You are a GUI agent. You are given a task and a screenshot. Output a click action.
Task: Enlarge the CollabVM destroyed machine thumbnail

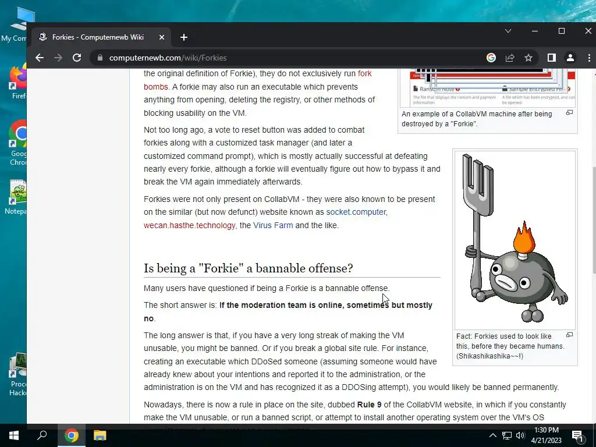pos(569,112)
